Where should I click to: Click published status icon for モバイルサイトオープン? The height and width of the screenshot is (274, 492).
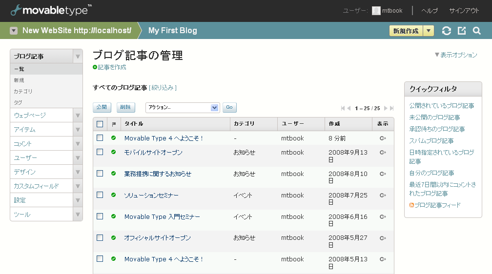tap(114, 152)
